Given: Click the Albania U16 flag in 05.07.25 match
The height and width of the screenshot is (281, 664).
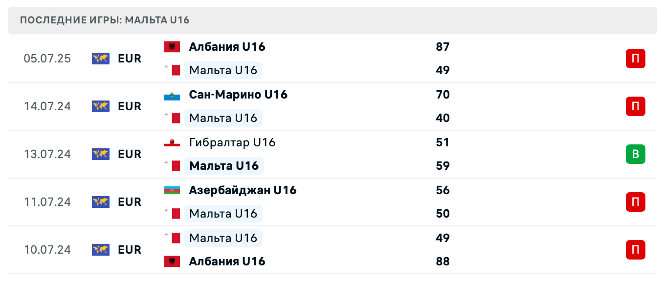Looking at the screenshot, I should click(172, 47).
